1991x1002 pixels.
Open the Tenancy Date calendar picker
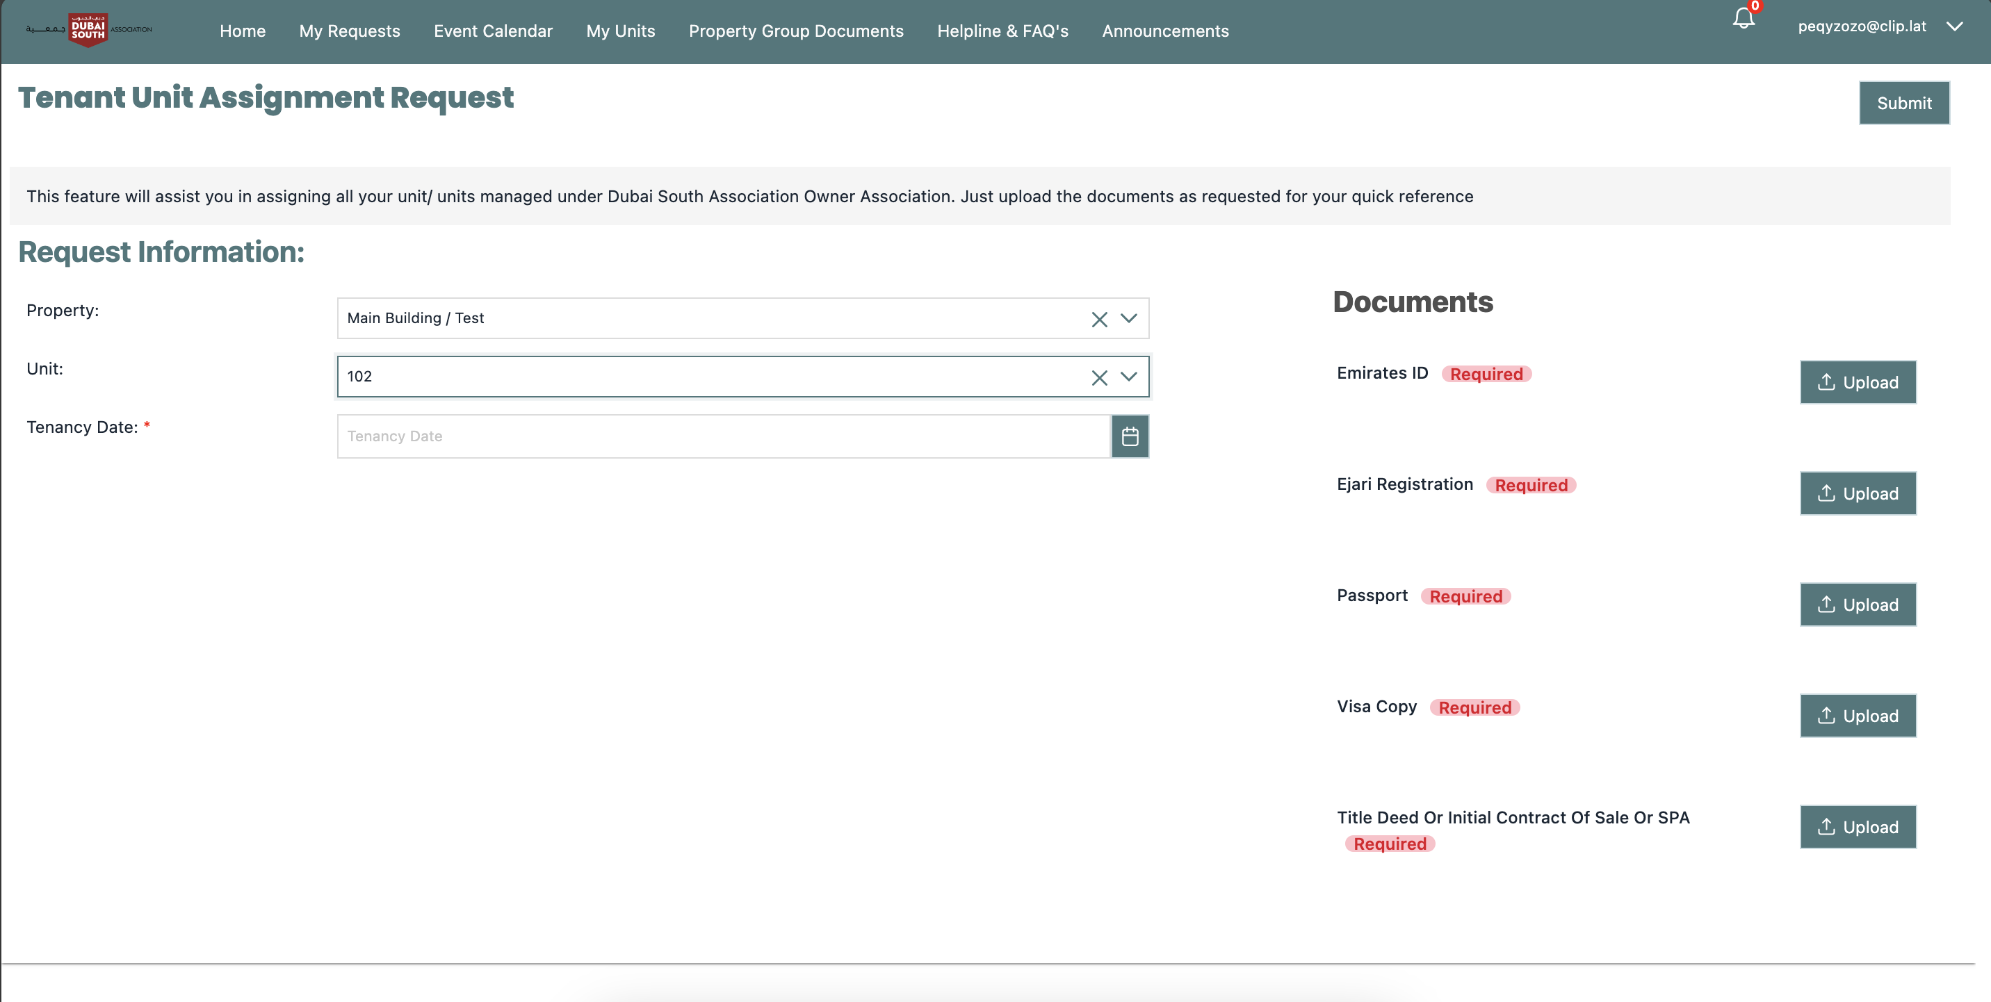1130,436
